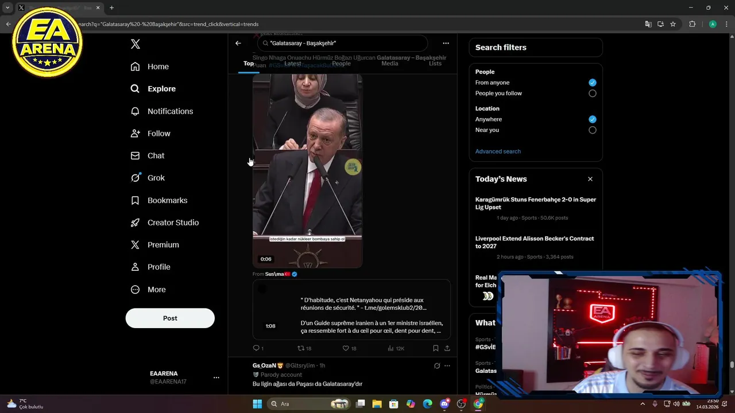View analytics showing 12K views

point(396,348)
